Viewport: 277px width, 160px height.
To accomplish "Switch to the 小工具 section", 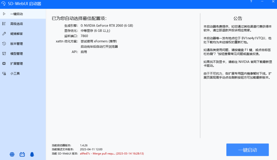I will click(15, 73).
